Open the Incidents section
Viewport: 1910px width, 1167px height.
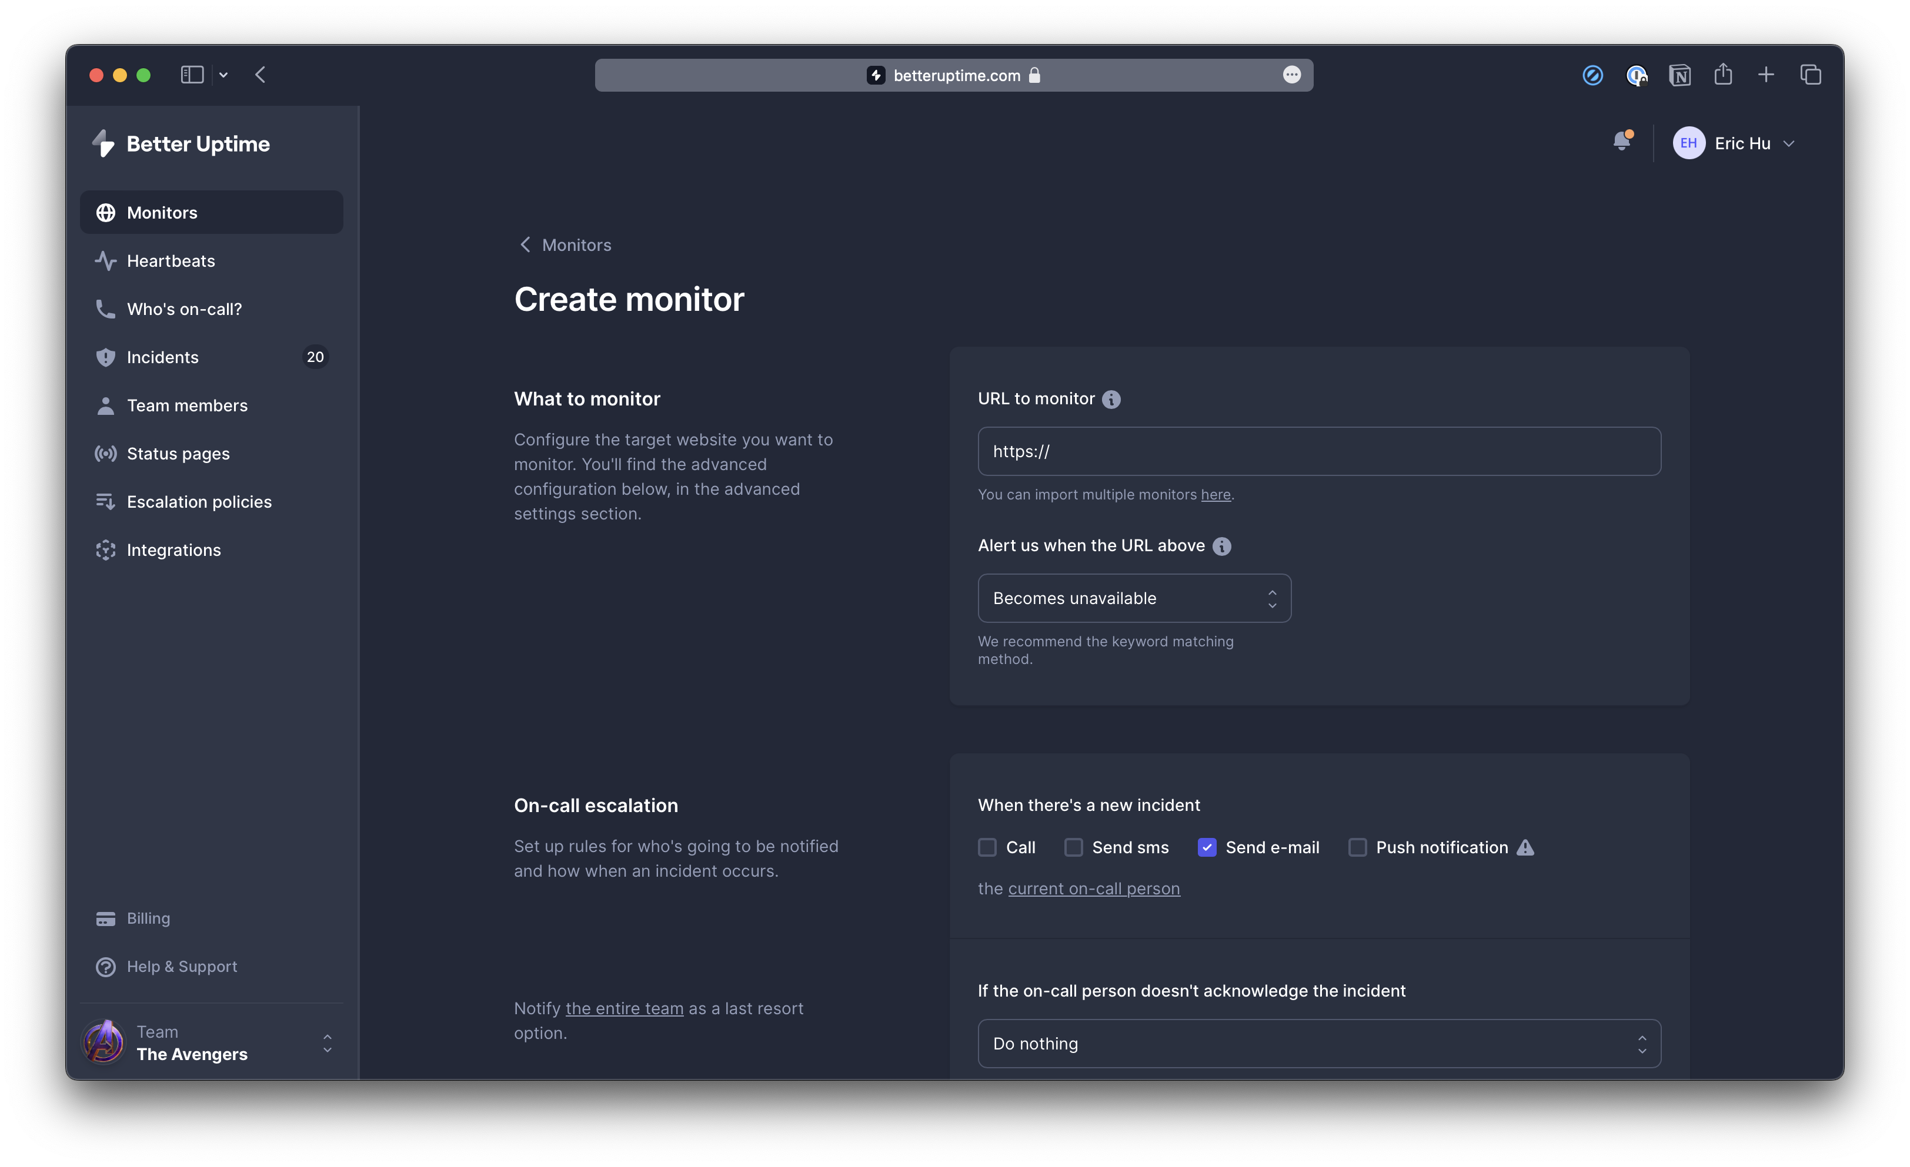point(212,357)
